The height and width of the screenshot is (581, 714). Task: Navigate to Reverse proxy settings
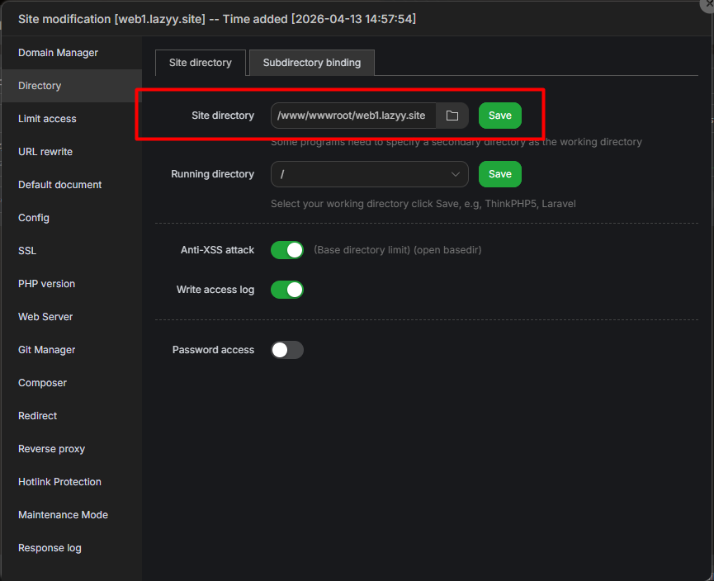51,449
